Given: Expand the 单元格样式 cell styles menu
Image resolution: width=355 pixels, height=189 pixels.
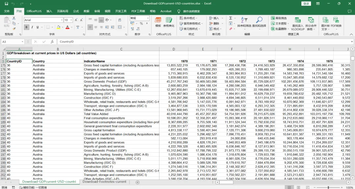Looking at the screenshot, I should coord(190,29).
